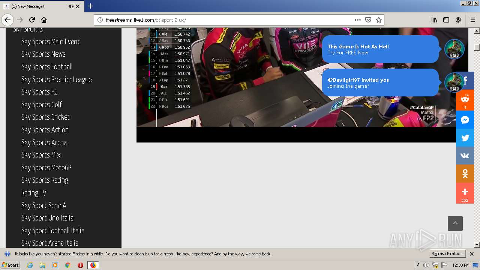Open Sky Sports Premier League link
This screenshot has height=270, width=480.
coord(57,79)
